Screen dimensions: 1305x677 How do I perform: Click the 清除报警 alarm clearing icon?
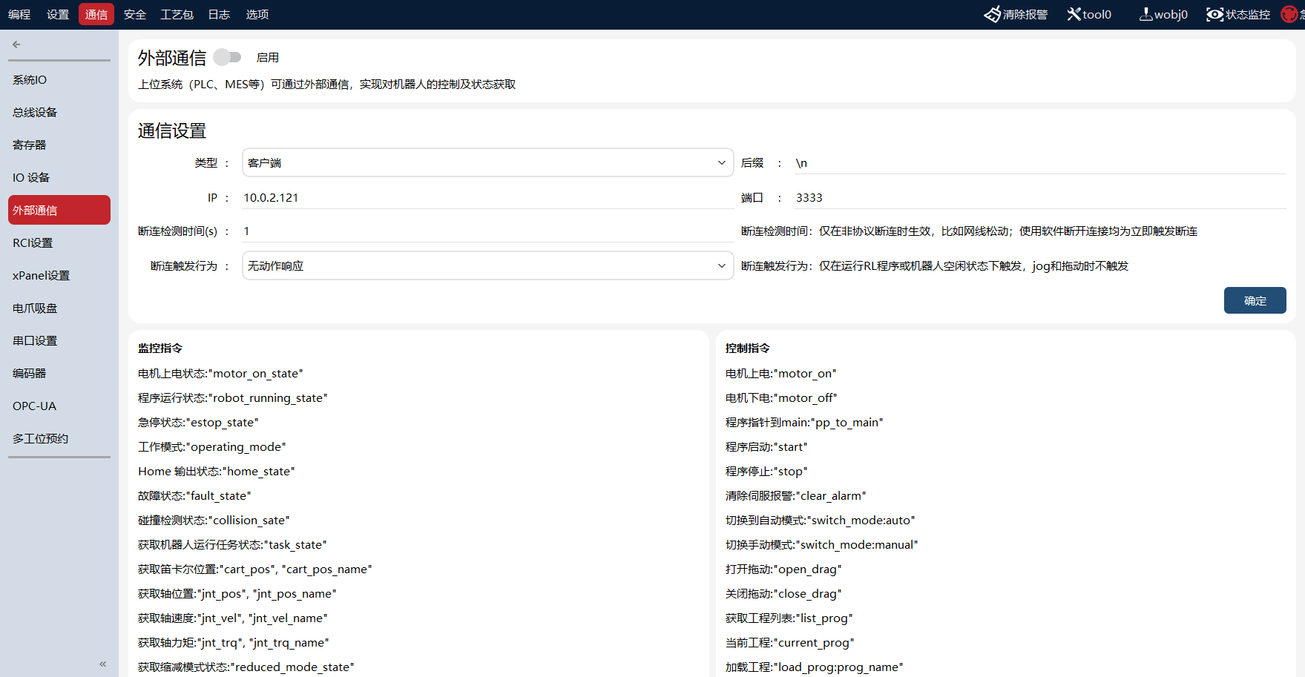tap(993, 14)
